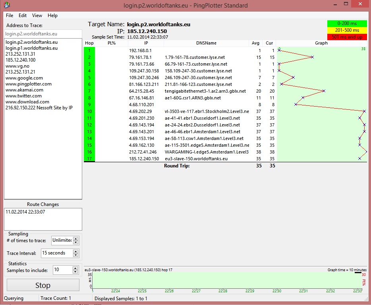Select route change 11.02.2014 22:33:07
The image size is (371, 305).
(x=25, y=212)
